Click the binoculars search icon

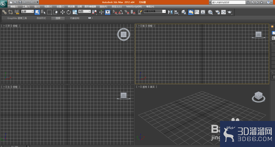pyautogui.click(x=248, y=2)
